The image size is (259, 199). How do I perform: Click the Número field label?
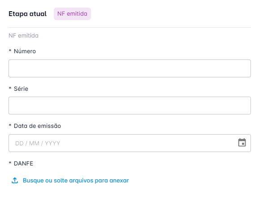point(25,51)
